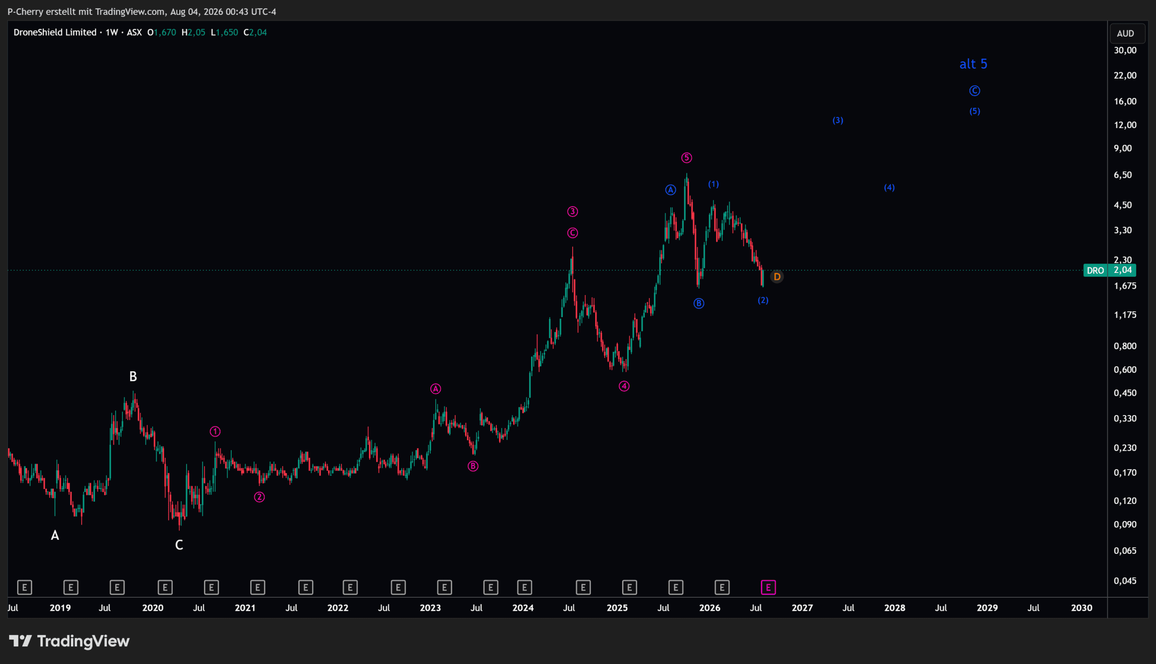The width and height of the screenshot is (1156, 664).
Task: Select the pink circled B wave label
Action: click(473, 466)
